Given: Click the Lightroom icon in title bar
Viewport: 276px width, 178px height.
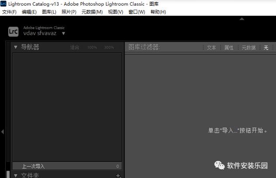Looking at the screenshot, I should (x=3, y=3).
